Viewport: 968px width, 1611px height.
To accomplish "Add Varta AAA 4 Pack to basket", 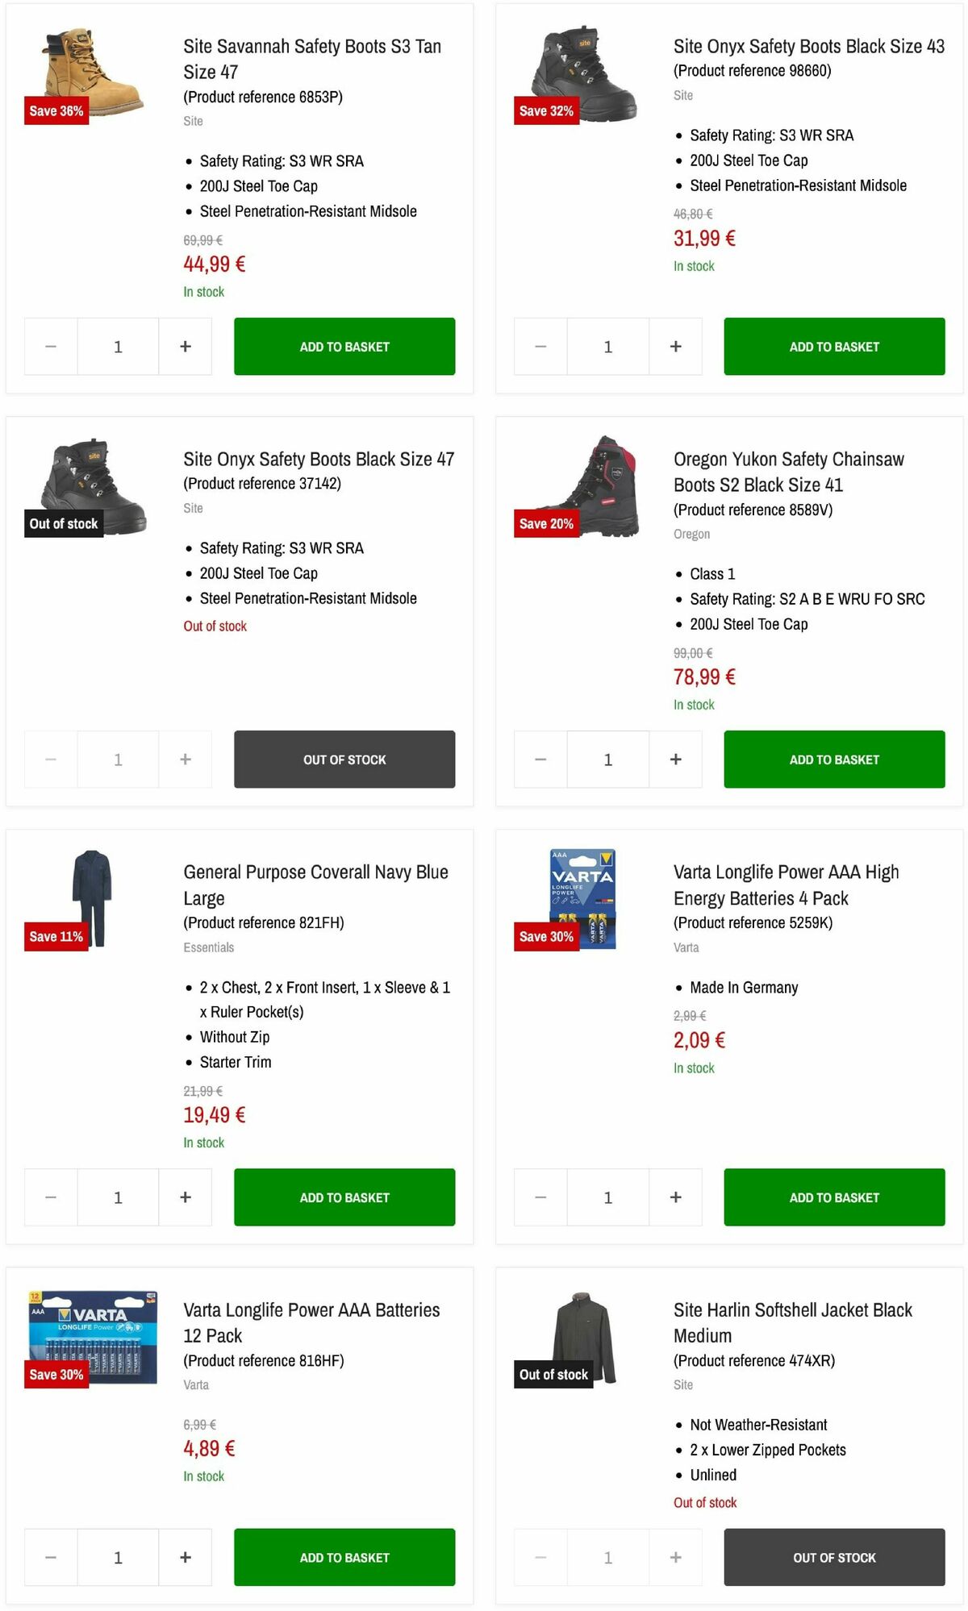I will (x=833, y=1197).
